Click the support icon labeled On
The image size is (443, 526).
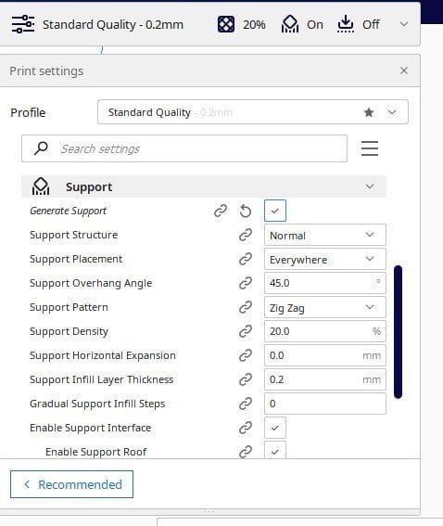(x=290, y=24)
